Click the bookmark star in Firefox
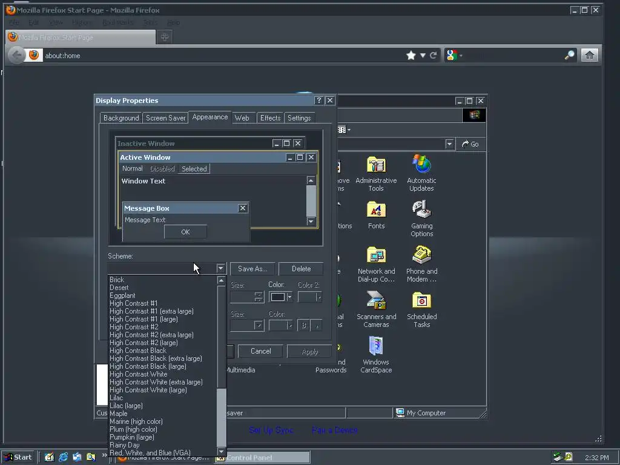 (411, 55)
